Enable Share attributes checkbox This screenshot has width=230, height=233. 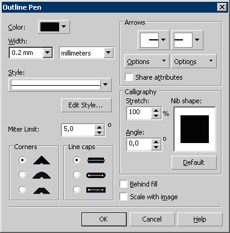click(129, 77)
